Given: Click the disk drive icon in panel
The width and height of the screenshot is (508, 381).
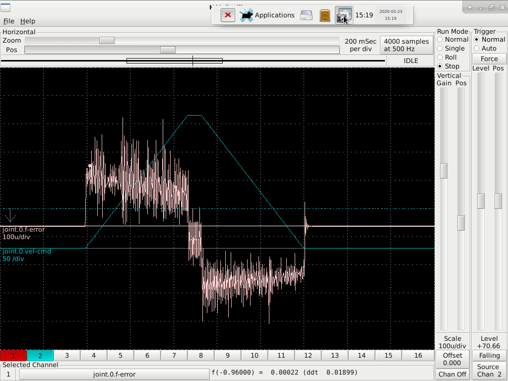Looking at the screenshot, I should 307,15.
